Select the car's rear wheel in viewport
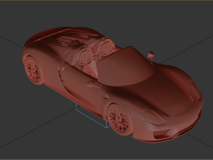The height and width of the screenshot is (160, 213). (x=33, y=70)
